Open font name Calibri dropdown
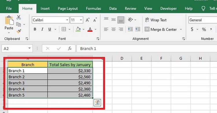This screenshot has width=217, height=113. 67,20
